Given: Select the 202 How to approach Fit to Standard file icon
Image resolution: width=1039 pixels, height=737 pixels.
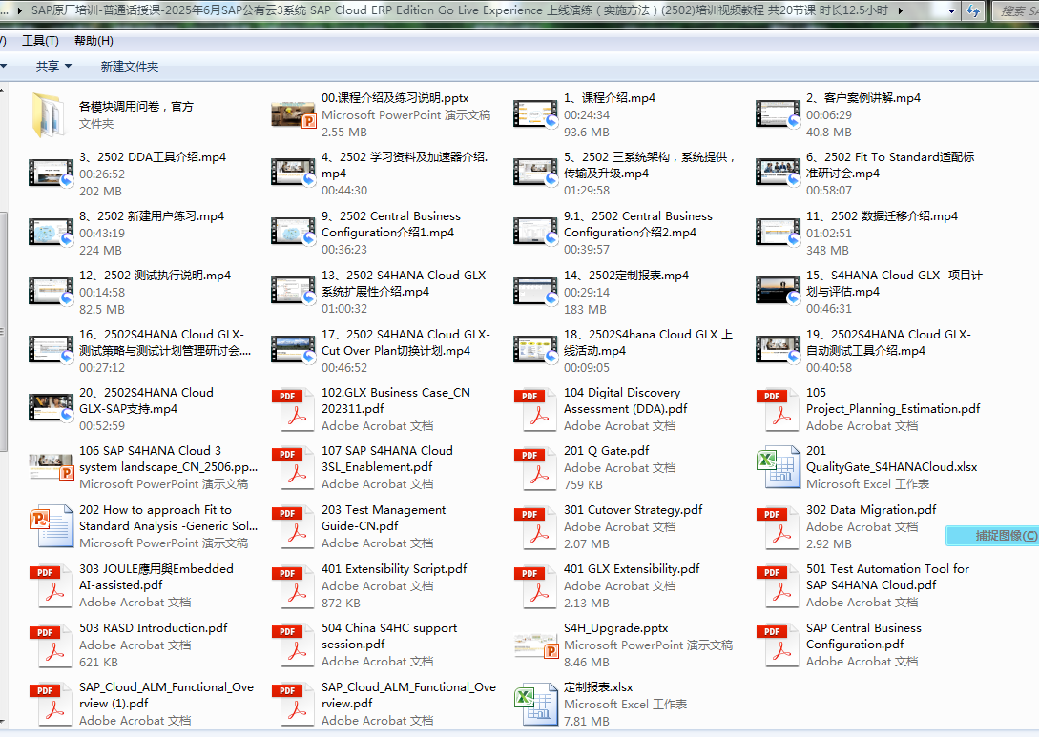Looking at the screenshot, I should 51,527.
